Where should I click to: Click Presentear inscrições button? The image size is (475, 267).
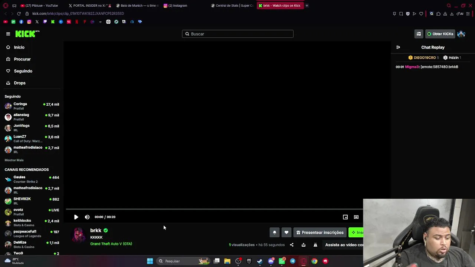[x=320, y=233]
